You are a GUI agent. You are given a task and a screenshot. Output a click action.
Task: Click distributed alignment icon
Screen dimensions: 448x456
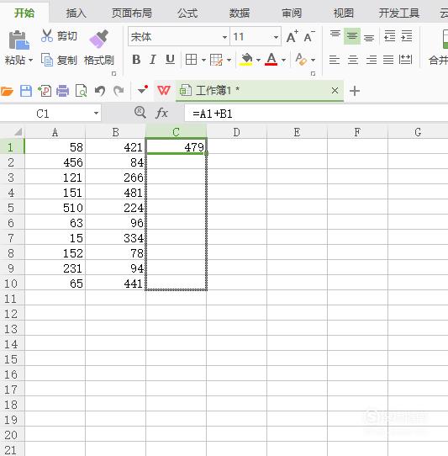[x=406, y=60]
